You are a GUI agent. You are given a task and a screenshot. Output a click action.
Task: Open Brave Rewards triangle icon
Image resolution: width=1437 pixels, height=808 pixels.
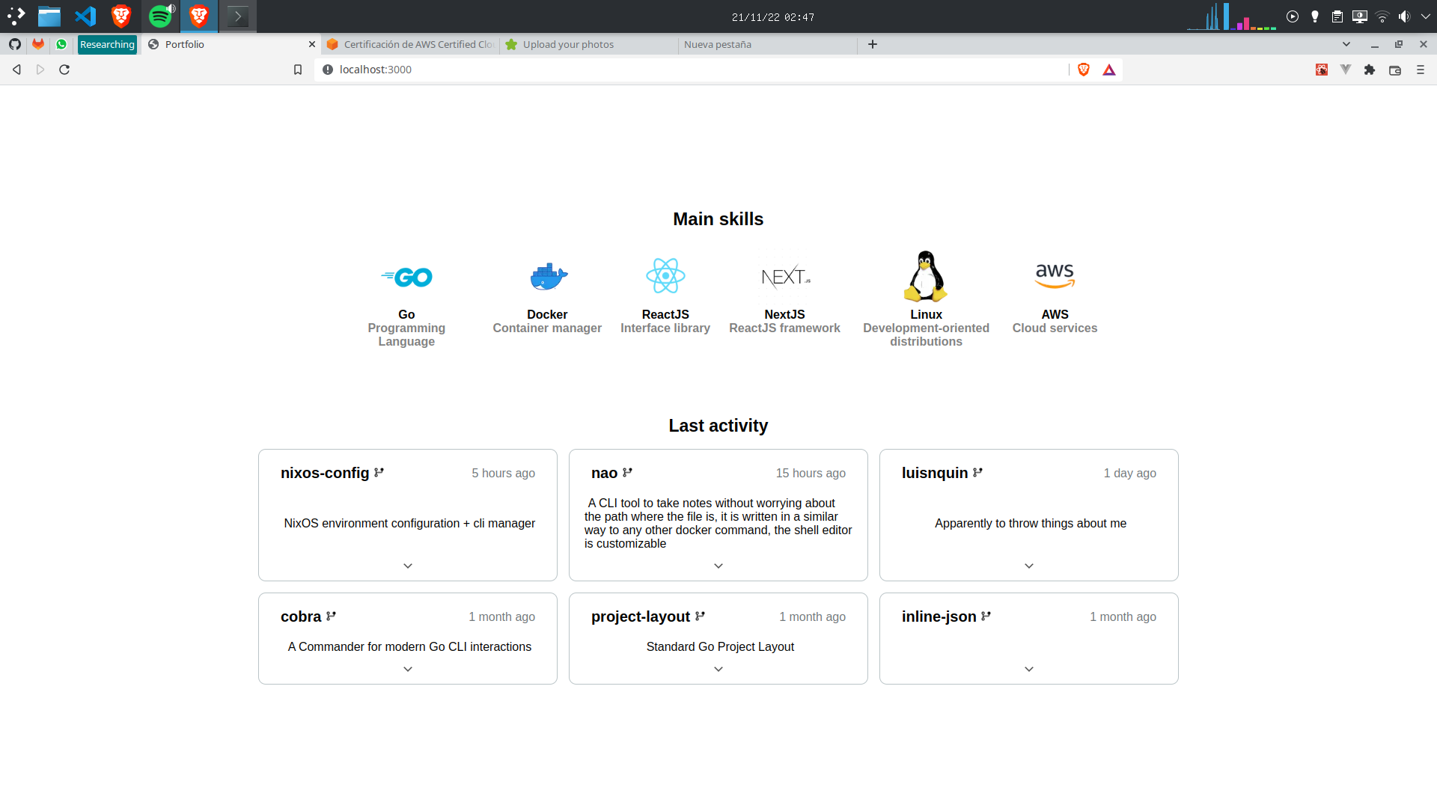click(x=1109, y=70)
